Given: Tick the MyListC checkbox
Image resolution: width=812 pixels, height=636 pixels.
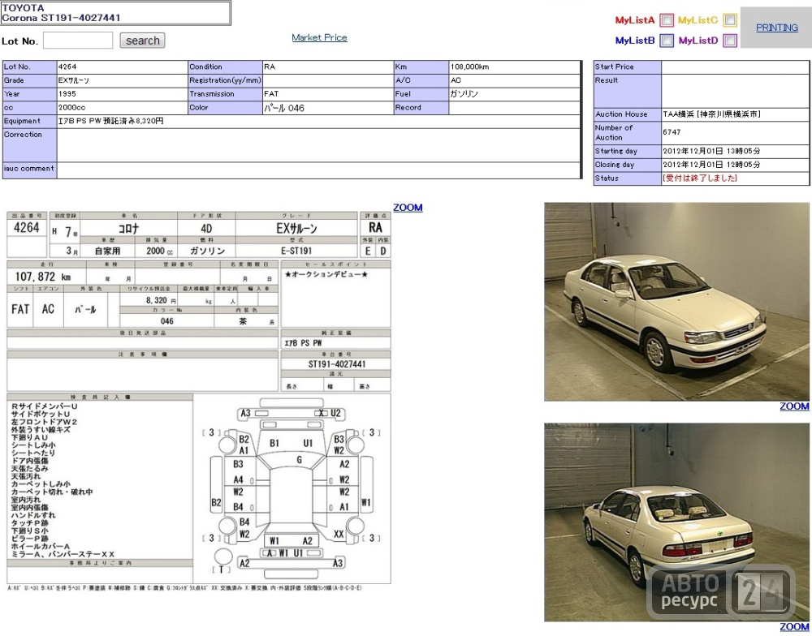Looking at the screenshot, I should tap(730, 20).
